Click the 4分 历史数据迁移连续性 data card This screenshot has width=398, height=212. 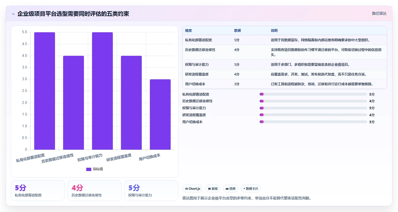tap(95, 191)
